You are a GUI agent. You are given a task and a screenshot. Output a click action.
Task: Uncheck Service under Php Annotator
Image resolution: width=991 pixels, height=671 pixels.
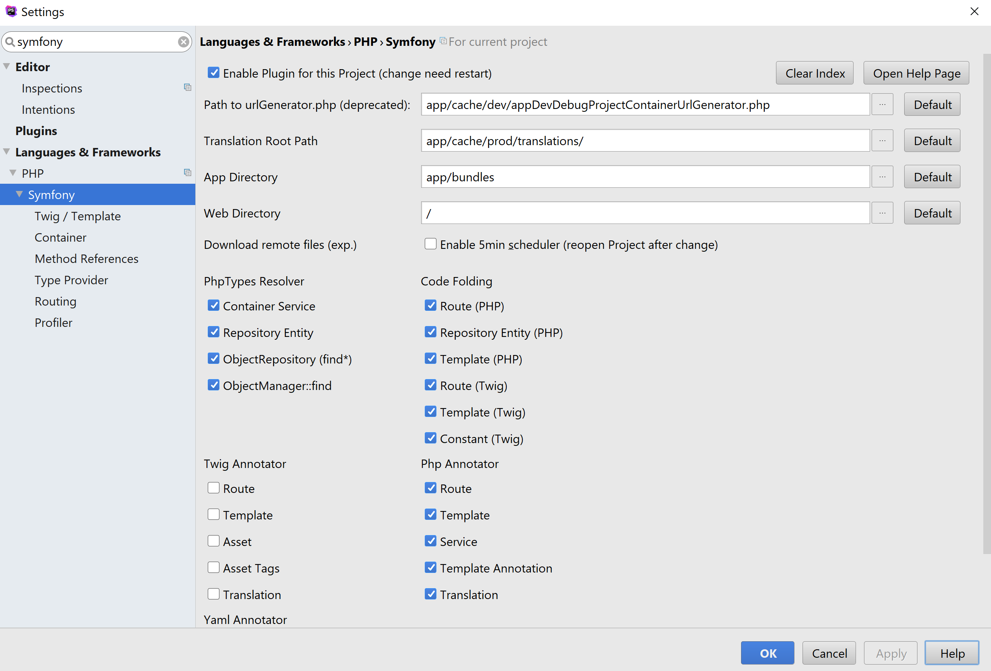tap(431, 541)
